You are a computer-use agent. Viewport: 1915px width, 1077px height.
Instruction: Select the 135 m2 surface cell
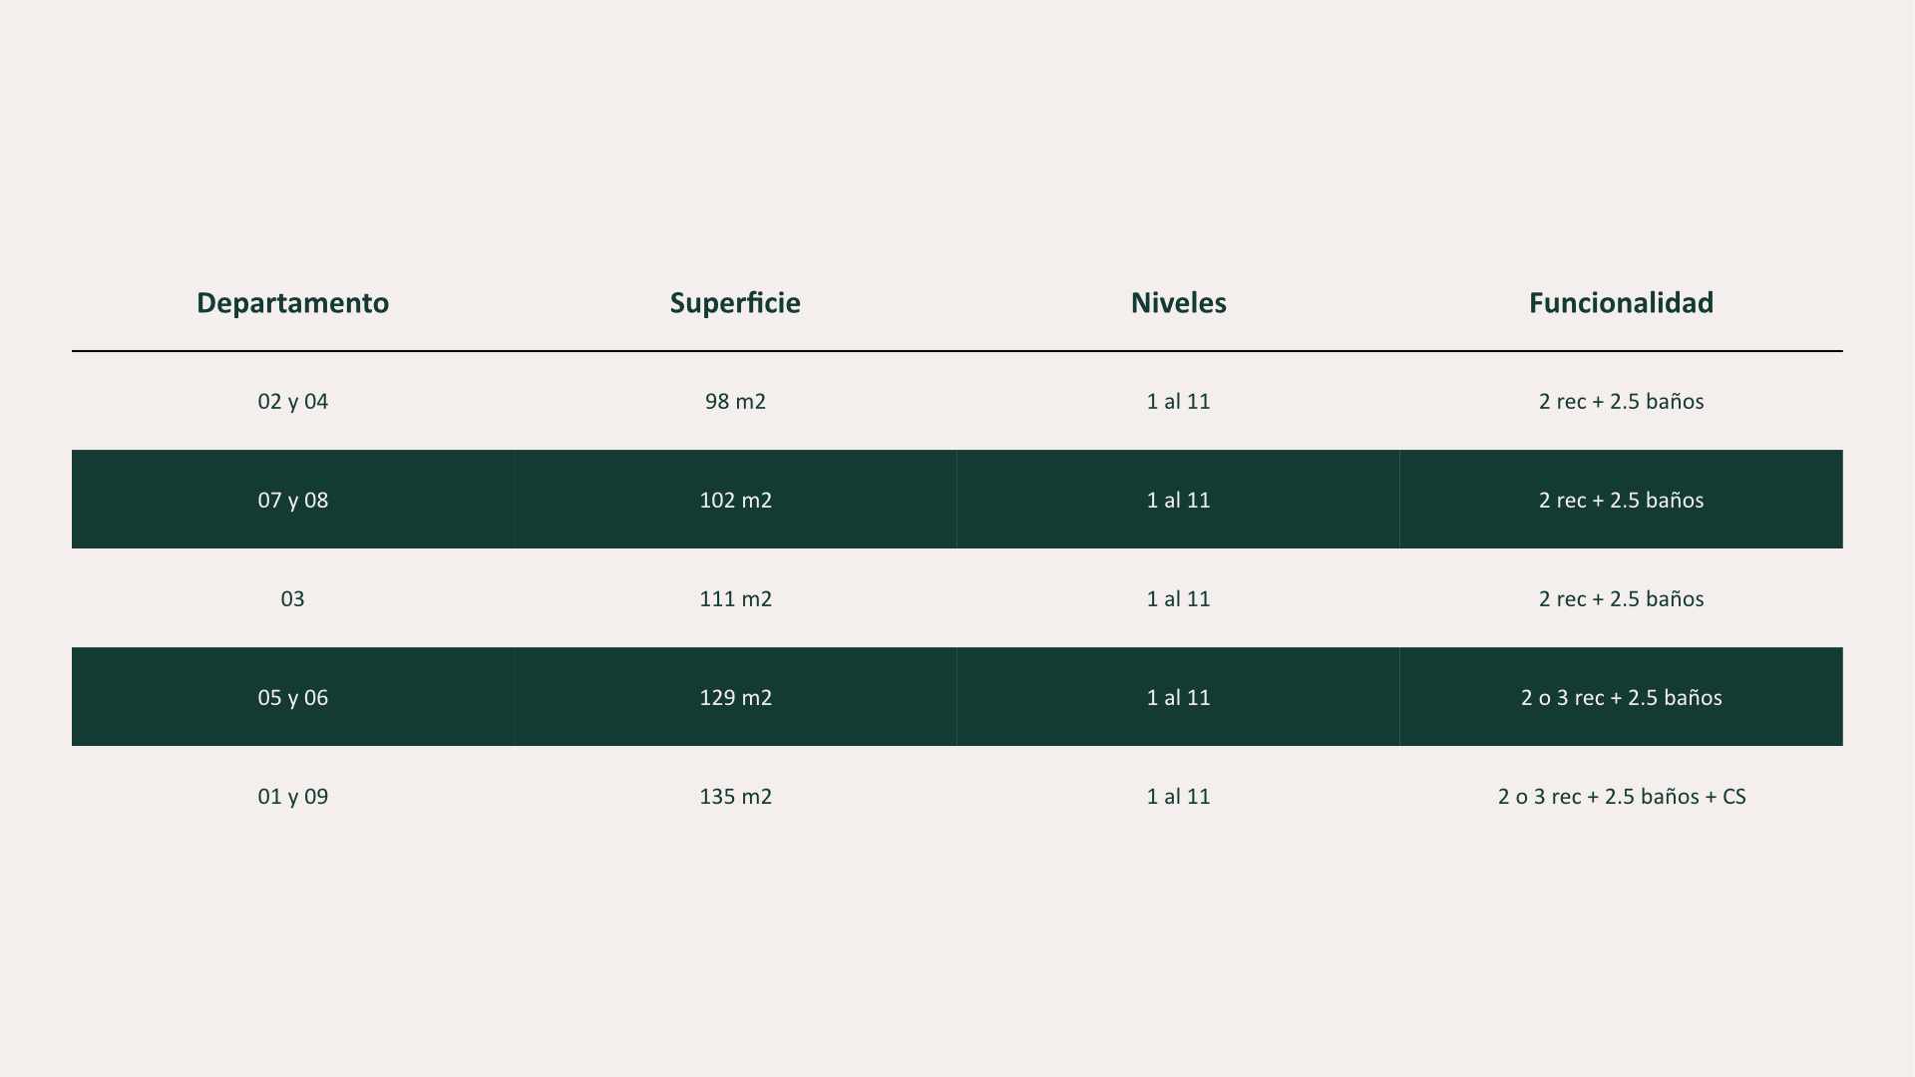[x=735, y=796]
